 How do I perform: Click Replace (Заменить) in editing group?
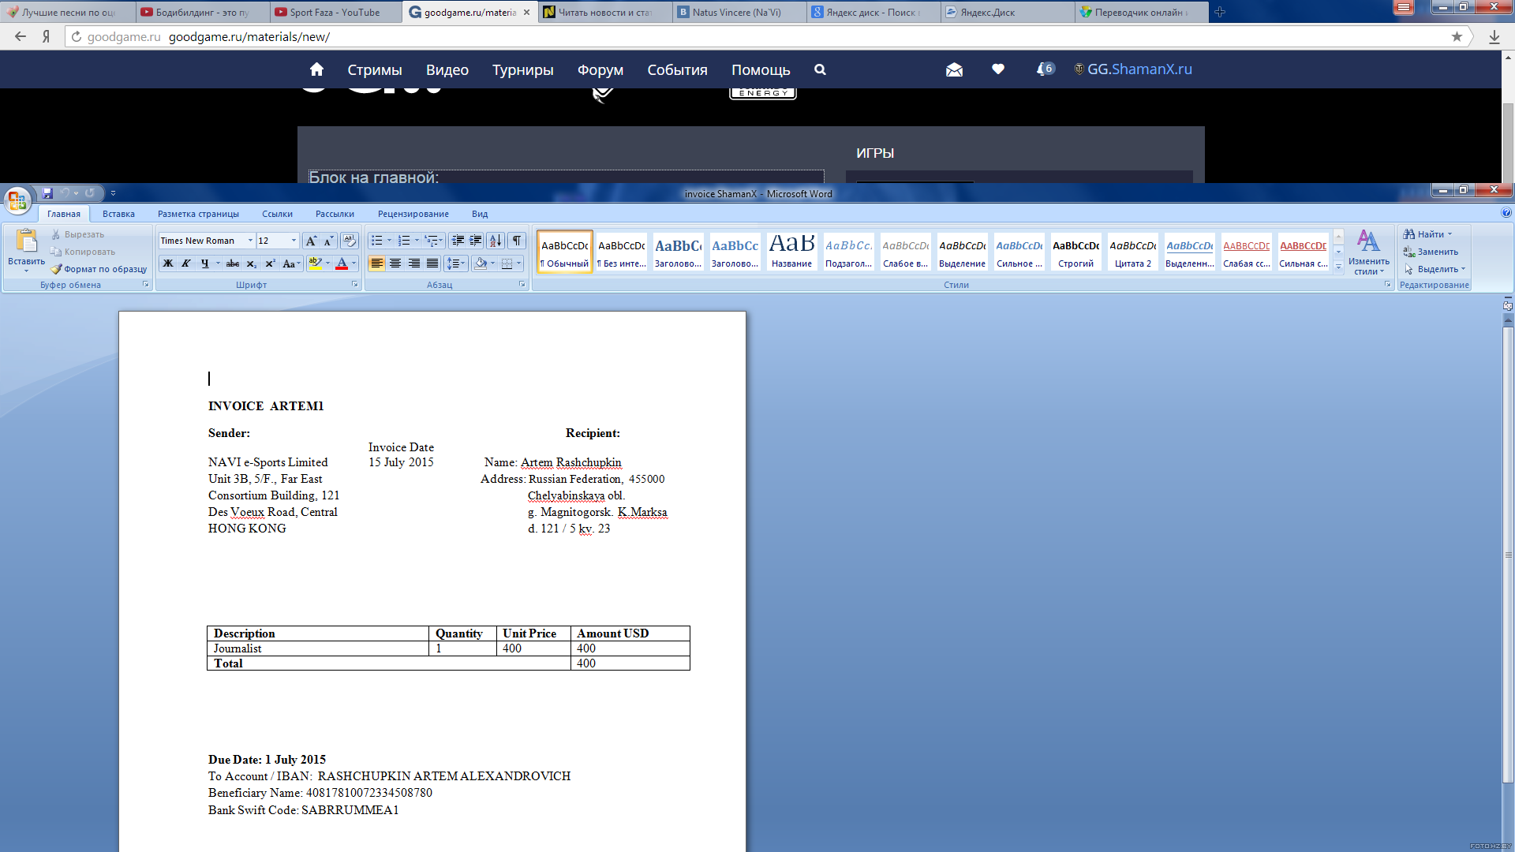point(1431,252)
